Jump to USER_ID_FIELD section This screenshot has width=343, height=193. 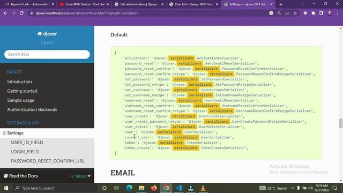[27, 143]
